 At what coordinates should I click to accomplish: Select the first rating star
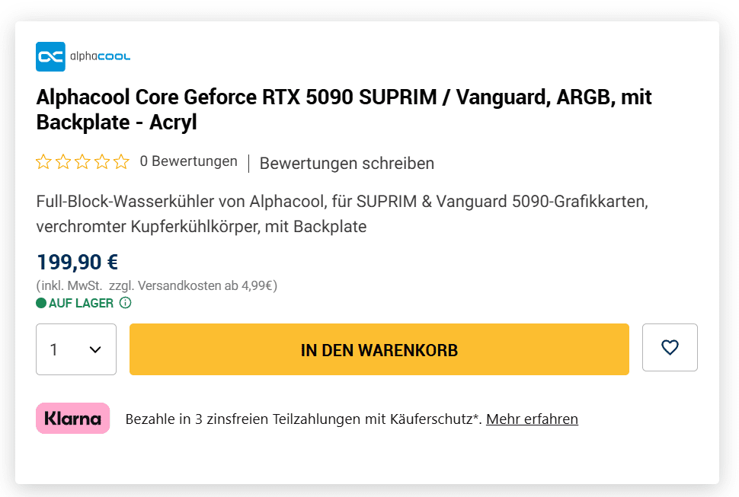tap(44, 161)
